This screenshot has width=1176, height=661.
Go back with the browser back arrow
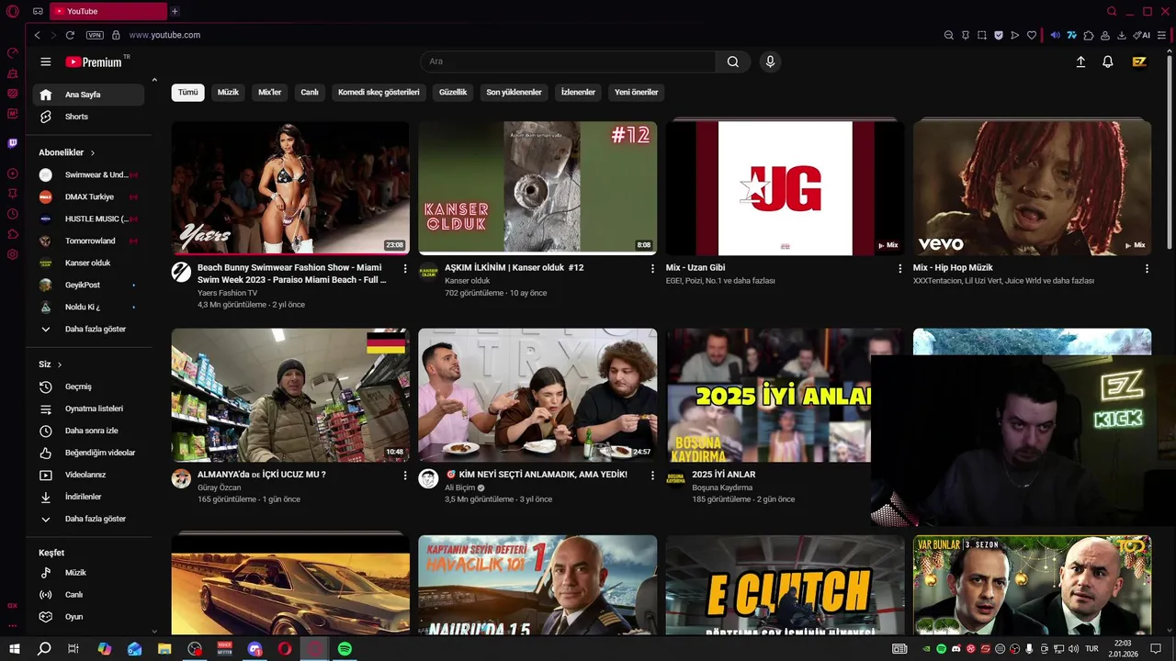(x=37, y=35)
